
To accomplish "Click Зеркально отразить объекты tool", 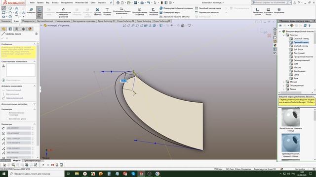I will [x=174, y=17].
